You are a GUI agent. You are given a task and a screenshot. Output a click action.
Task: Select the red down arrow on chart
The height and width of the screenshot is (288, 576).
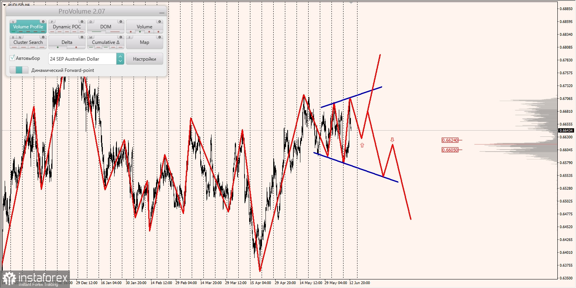(392, 140)
